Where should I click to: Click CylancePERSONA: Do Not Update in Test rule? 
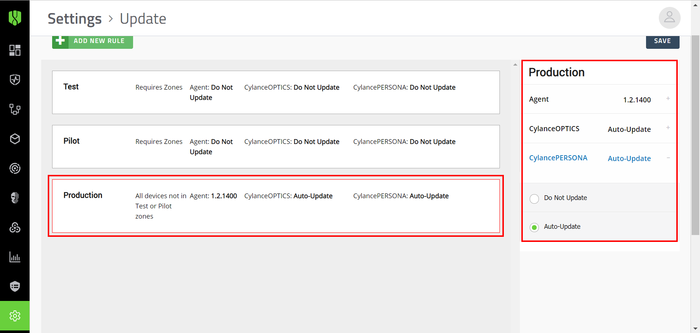point(404,87)
